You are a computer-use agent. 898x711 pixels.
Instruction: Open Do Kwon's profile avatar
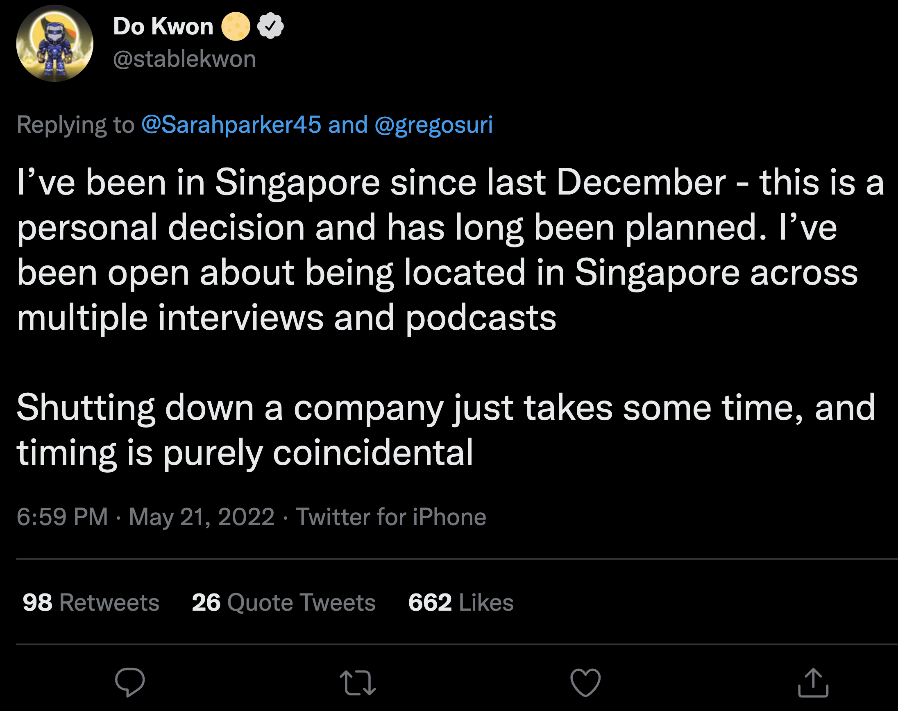55,43
